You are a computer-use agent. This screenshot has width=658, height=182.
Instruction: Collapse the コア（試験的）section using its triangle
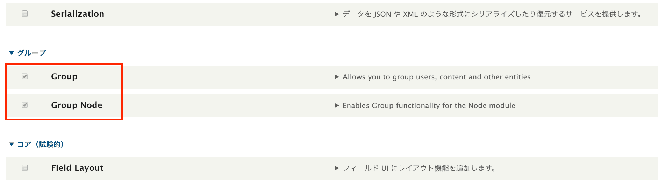[x=12, y=144]
